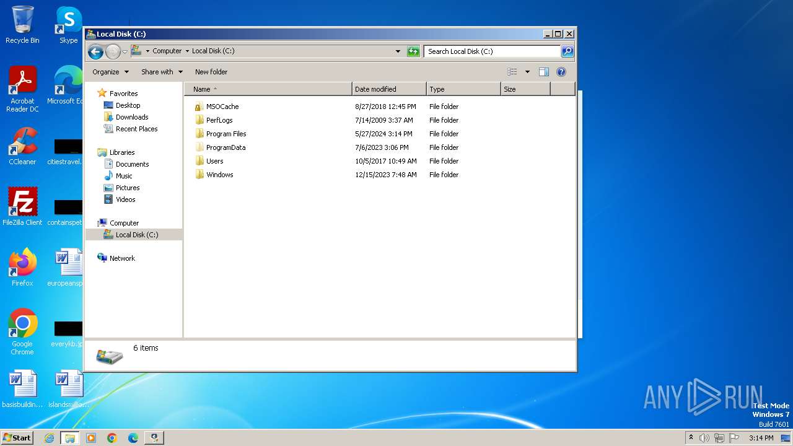The image size is (793, 446).
Task: Sort by the Name column header
Action: tap(268, 89)
